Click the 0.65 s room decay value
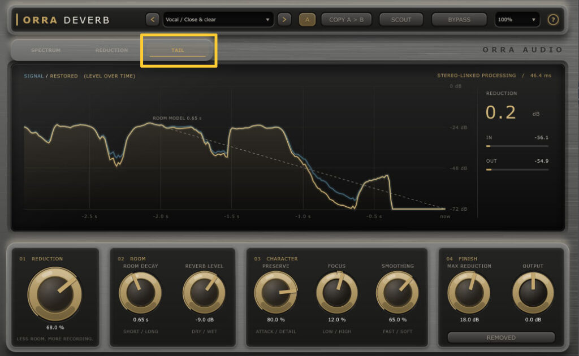 (141, 319)
